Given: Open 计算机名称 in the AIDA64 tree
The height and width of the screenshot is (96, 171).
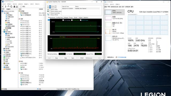Looking at the screenshot, I should coord(10,17).
